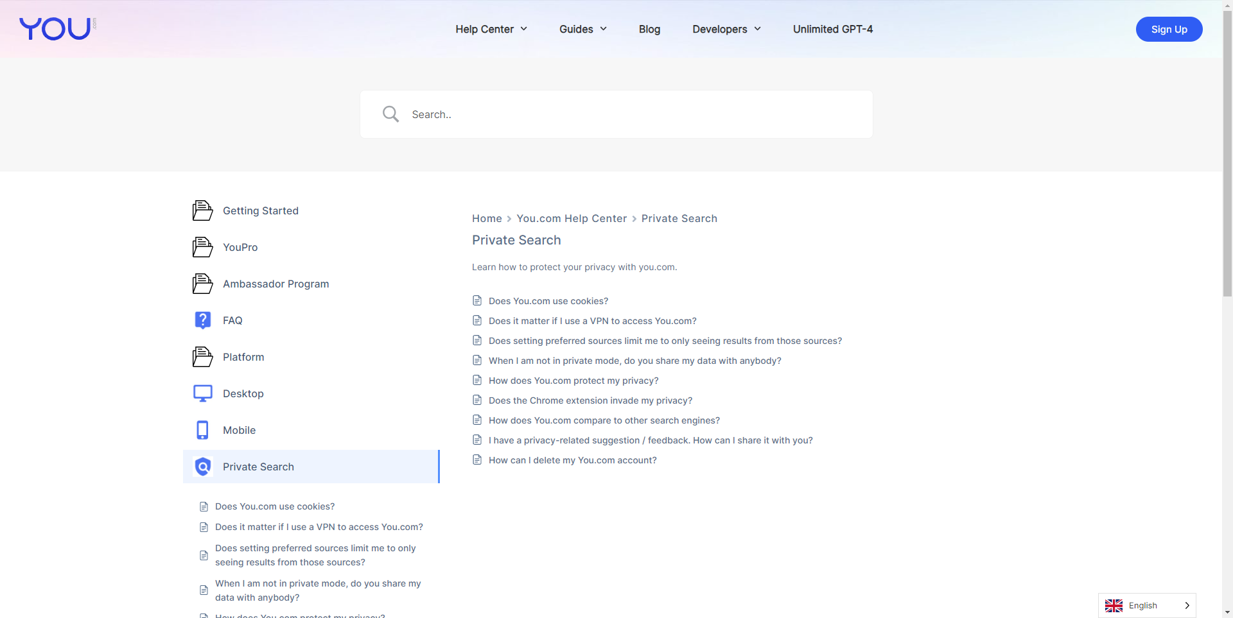1233x618 pixels.
Task: Click the scrollbar down arrow
Action: point(1227,613)
